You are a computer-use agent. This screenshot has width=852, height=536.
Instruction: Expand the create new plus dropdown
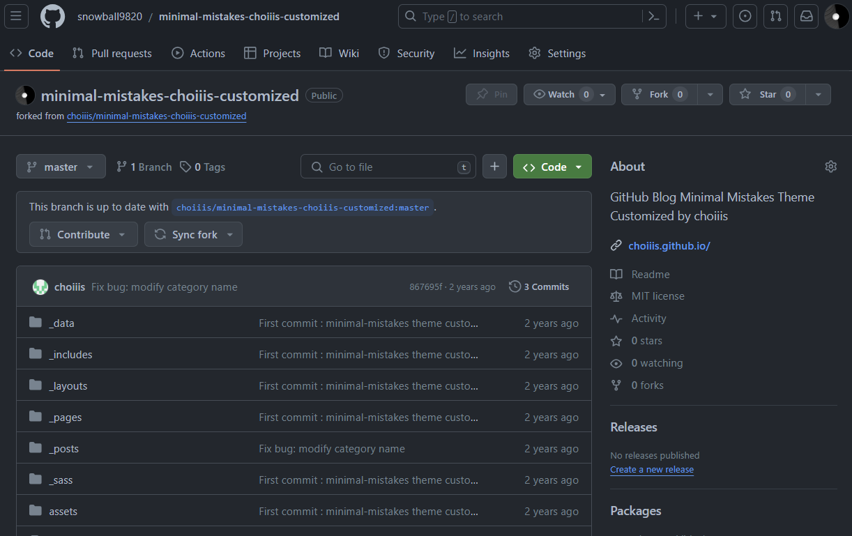tap(706, 16)
